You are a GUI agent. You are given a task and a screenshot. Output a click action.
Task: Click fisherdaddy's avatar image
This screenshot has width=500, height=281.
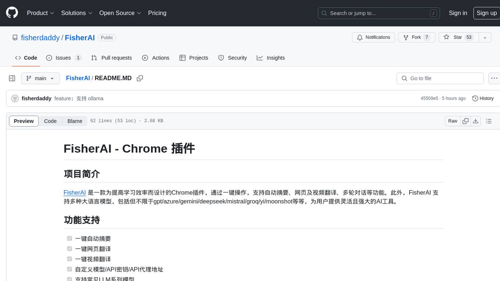point(15,99)
